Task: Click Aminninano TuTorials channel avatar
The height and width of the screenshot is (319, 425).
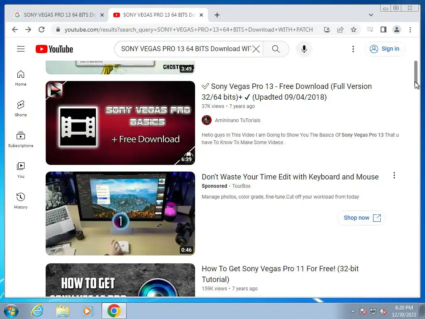Action: coord(207,120)
